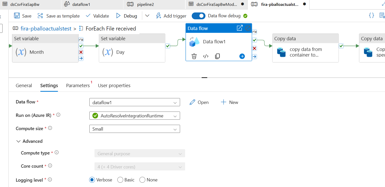Click the Compute size info icon
The height and width of the screenshot is (187, 385).
(50, 128)
